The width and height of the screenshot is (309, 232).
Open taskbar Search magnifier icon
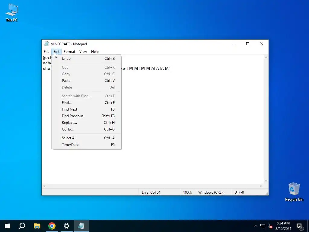pos(22,226)
